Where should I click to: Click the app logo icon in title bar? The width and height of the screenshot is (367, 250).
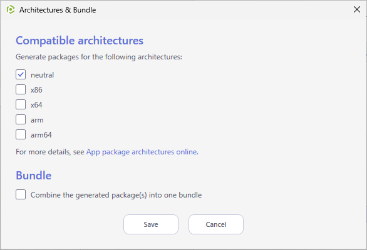pos(11,10)
